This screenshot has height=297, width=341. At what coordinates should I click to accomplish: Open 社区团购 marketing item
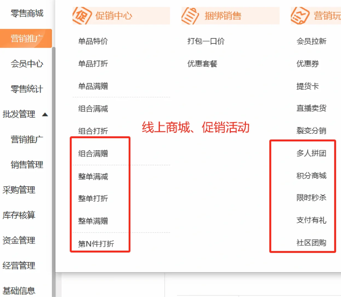coord(311,243)
